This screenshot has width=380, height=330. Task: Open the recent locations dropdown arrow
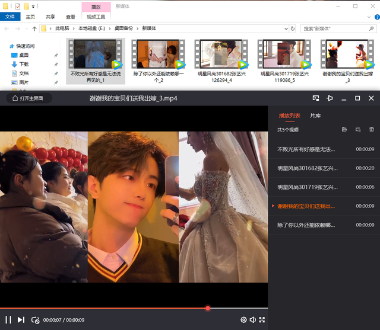coord(27,29)
